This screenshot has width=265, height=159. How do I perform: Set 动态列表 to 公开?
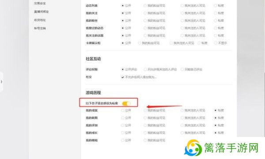point(122,6)
